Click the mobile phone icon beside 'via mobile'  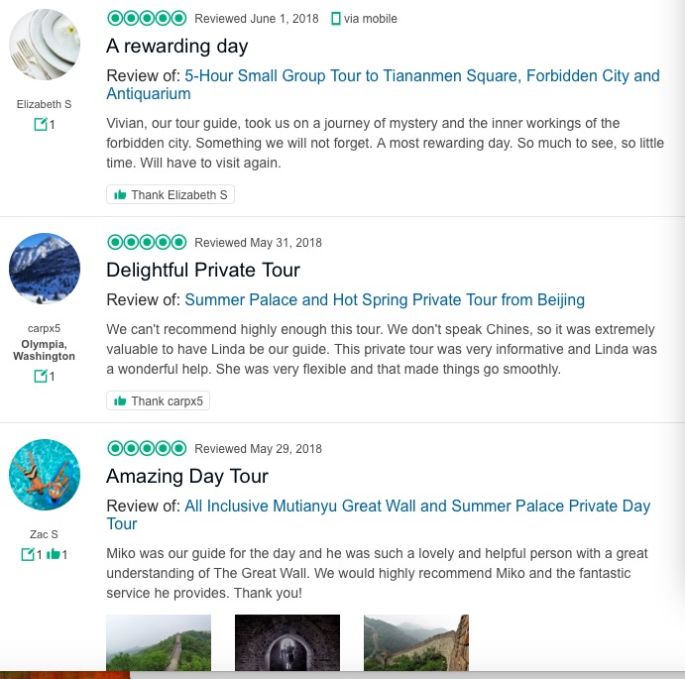pyautogui.click(x=336, y=19)
